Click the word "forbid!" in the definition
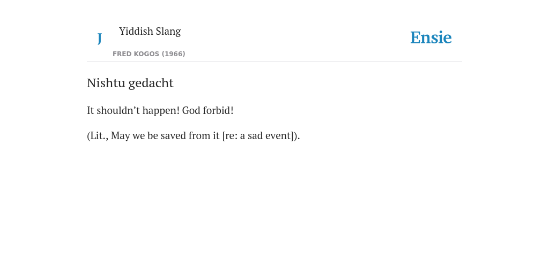 click(x=218, y=110)
